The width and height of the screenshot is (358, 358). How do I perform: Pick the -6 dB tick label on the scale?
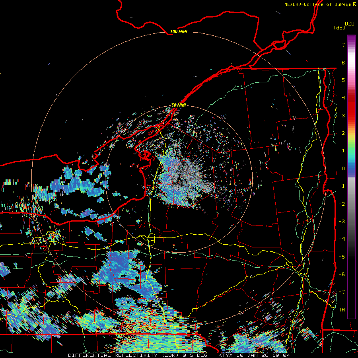click(342, 274)
